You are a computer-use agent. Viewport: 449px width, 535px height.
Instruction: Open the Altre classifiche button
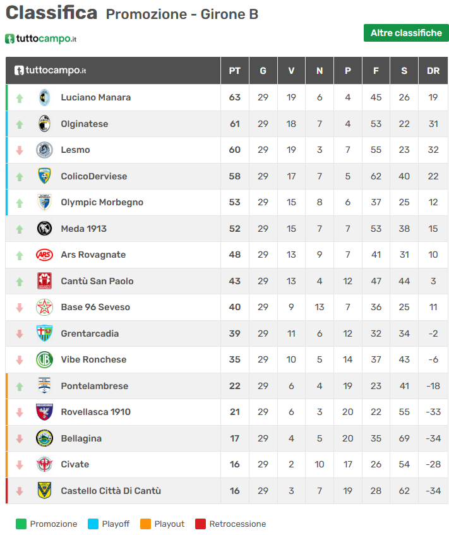[x=406, y=33]
